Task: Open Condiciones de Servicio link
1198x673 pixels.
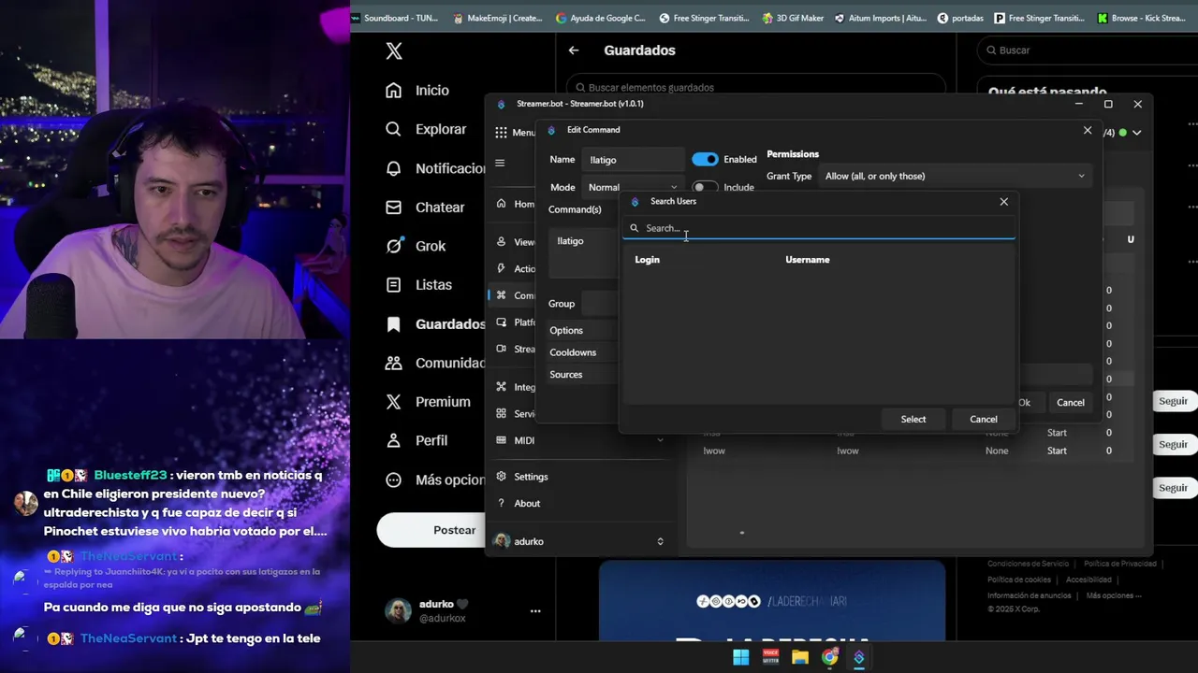Action: coord(1028,564)
